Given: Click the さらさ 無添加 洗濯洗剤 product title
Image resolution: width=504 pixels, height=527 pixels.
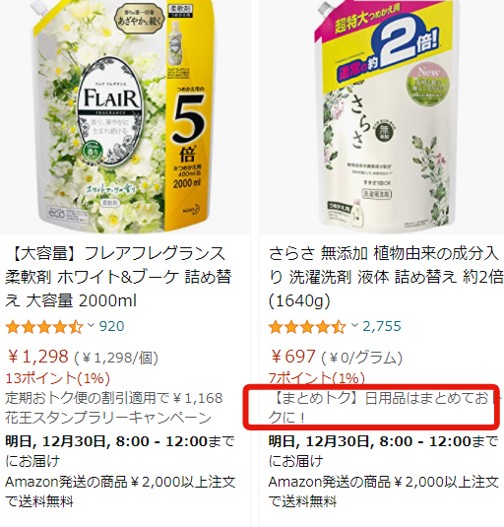Looking at the screenshot, I should pyautogui.click(x=386, y=277).
